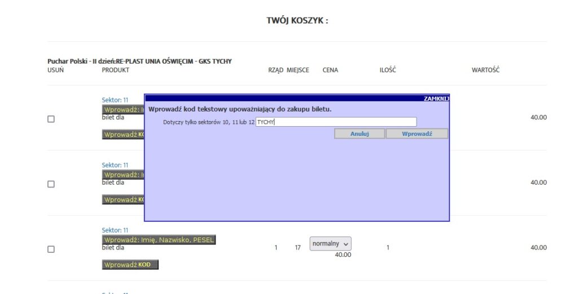Click the WARTOŚĆ column header
Screen dimensions: 578x294
pos(485,70)
